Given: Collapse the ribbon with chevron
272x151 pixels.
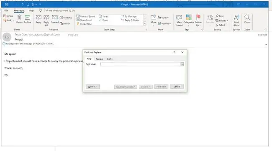Looking at the screenshot, I should (266, 30).
